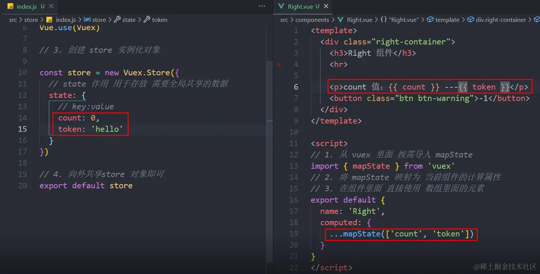Click the index.js file breadcrumb with the JS icon

coord(61,20)
